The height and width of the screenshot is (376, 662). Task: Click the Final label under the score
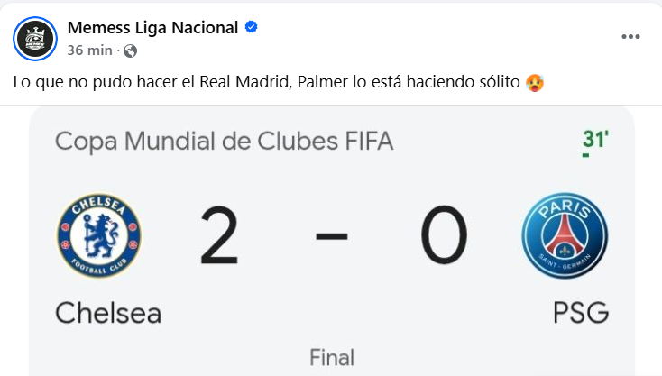click(x=332, y=357)
